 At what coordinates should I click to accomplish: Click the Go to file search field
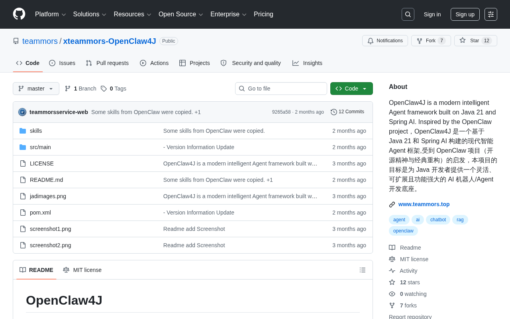[x=281, y=89]
